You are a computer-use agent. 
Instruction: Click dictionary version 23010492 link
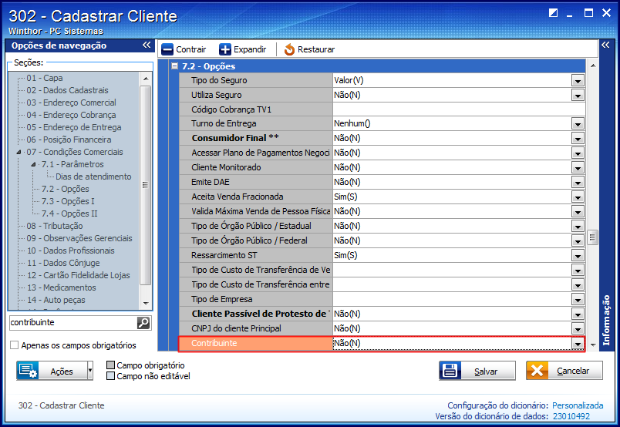click(571, 416)
